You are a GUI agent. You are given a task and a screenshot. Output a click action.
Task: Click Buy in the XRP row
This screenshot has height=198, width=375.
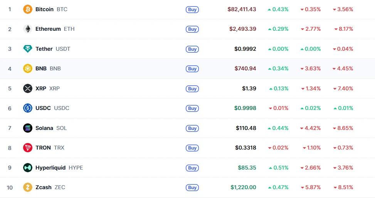[192, 89]
